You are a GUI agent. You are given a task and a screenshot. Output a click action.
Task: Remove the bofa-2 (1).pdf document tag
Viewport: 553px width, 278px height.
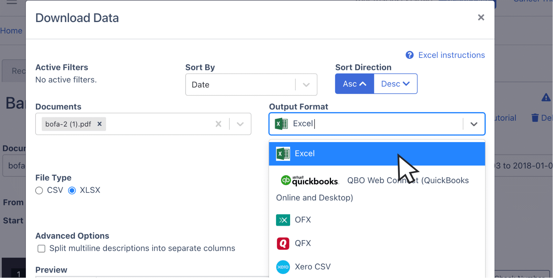tap(99, 124)
